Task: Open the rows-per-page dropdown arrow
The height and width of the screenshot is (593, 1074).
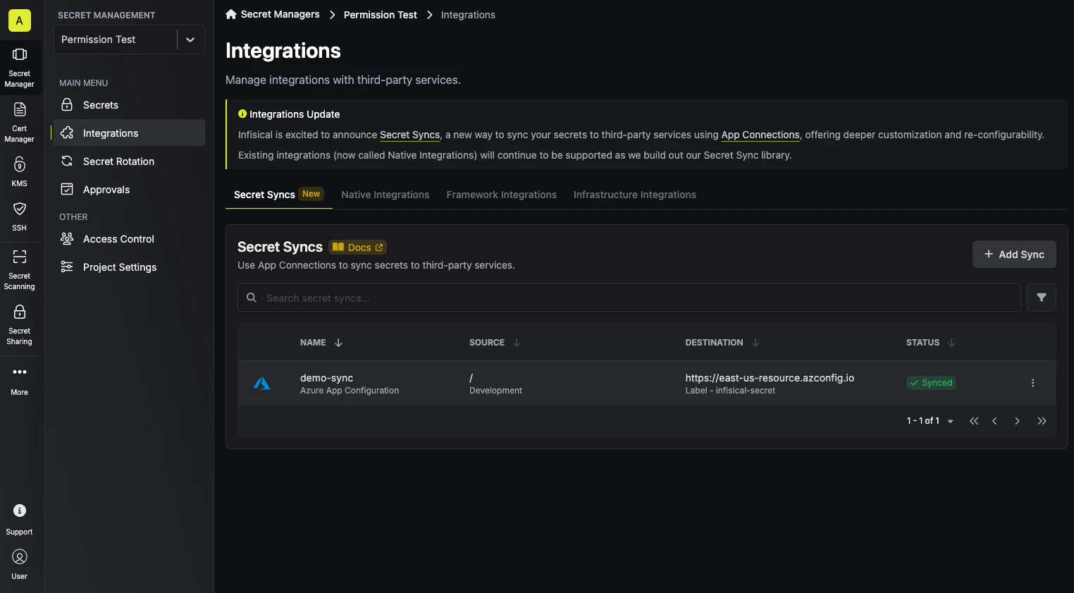Action: pyautogui.click(x=951, y=421)
